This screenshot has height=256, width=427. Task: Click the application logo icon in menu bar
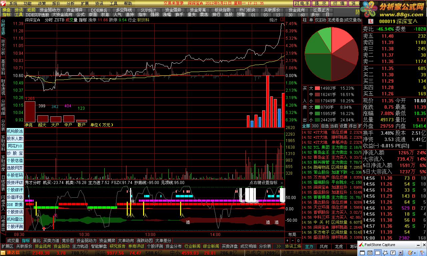click(4, 3)
